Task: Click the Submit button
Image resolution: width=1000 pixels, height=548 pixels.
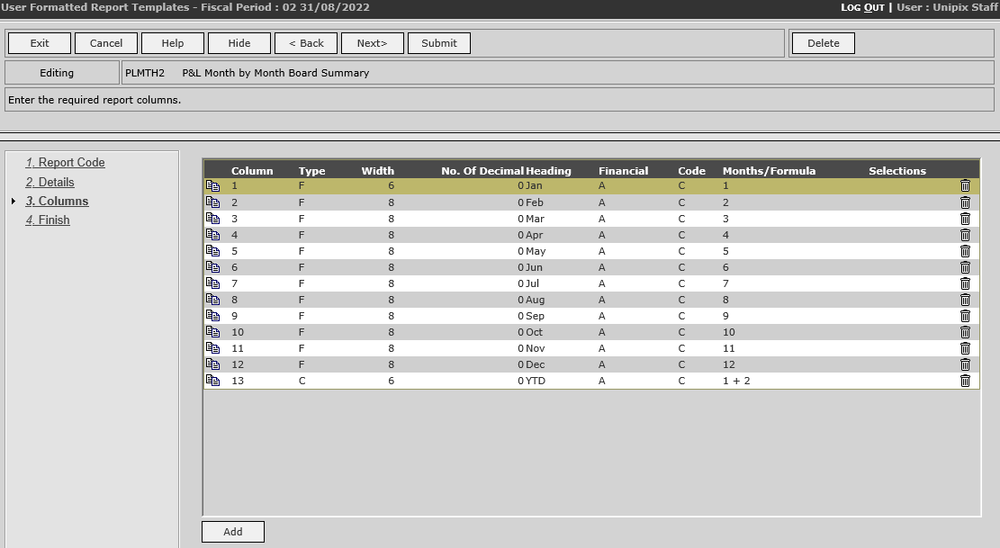Action: point(438,43)
